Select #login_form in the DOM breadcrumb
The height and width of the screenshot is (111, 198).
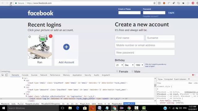(85, 104)
